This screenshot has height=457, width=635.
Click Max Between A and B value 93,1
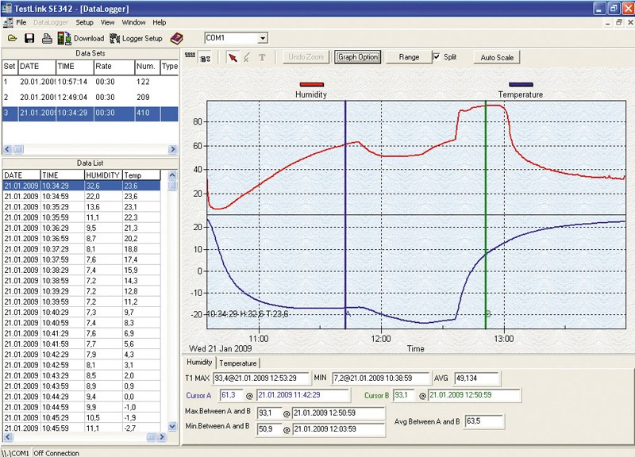tap(269, 413)
